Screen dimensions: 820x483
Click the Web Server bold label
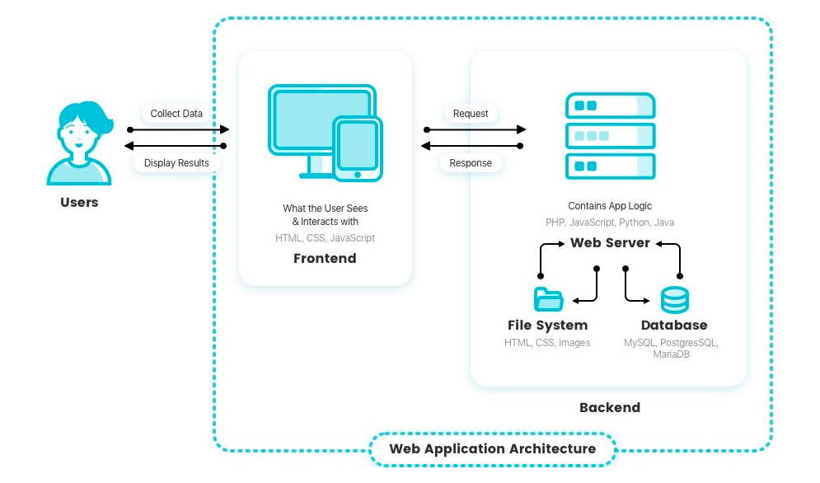click(x=610, y=242)
